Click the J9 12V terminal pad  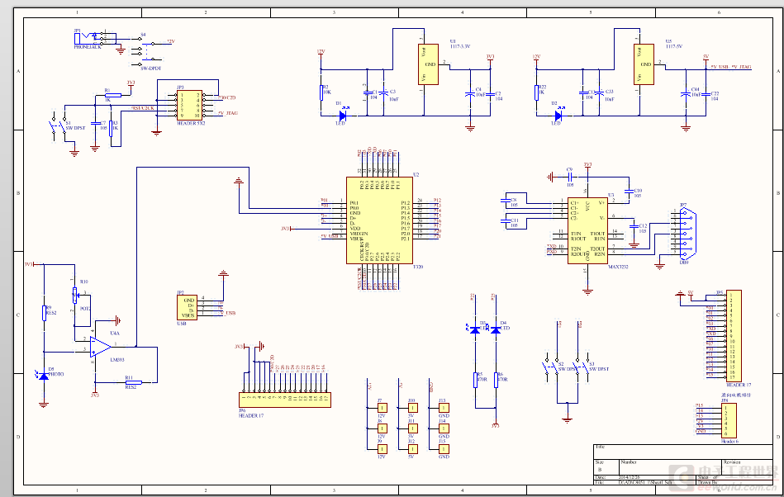tap(382, 449)
